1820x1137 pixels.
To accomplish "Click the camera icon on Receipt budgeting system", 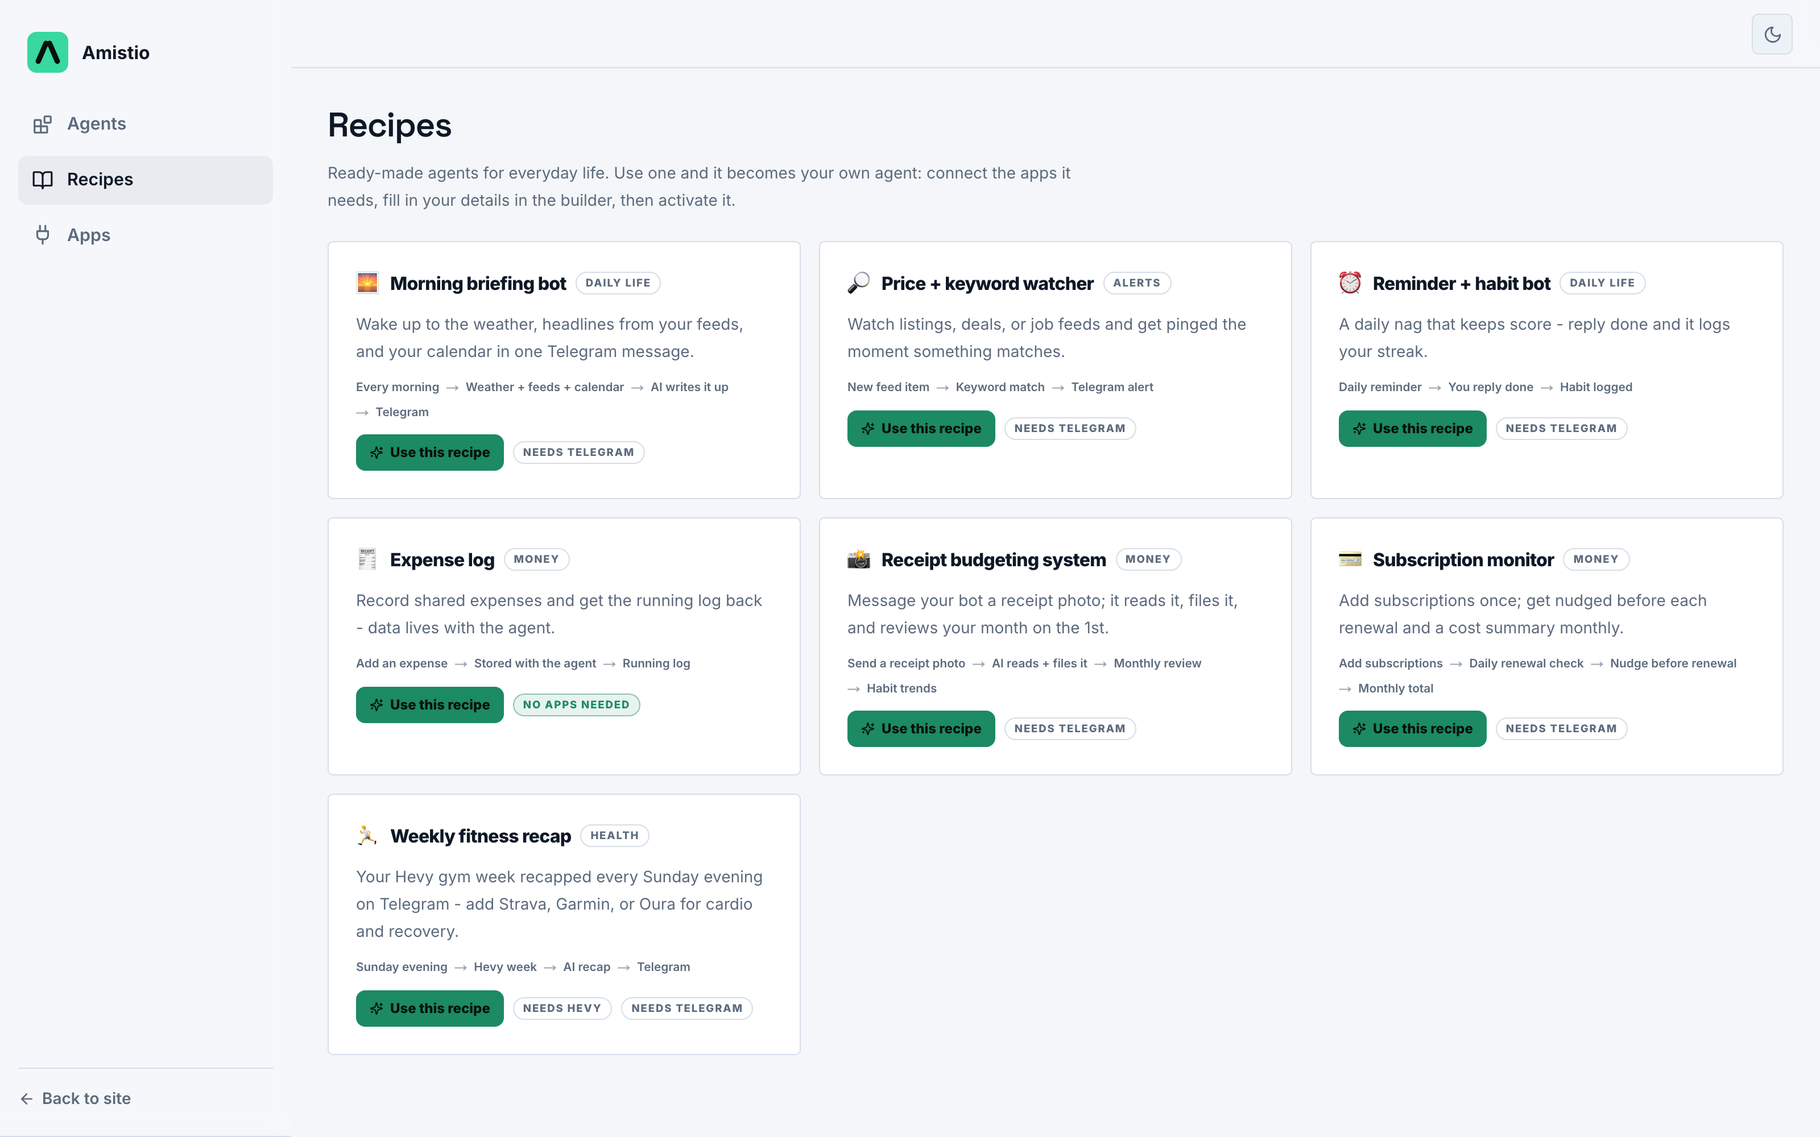I will [x=858, y=559].
